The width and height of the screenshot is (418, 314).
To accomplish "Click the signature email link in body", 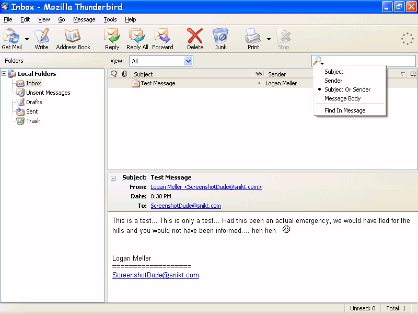I will 156,275.
